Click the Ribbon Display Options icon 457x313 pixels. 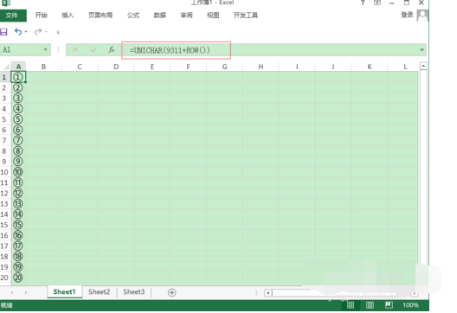(x=377, y=3)
